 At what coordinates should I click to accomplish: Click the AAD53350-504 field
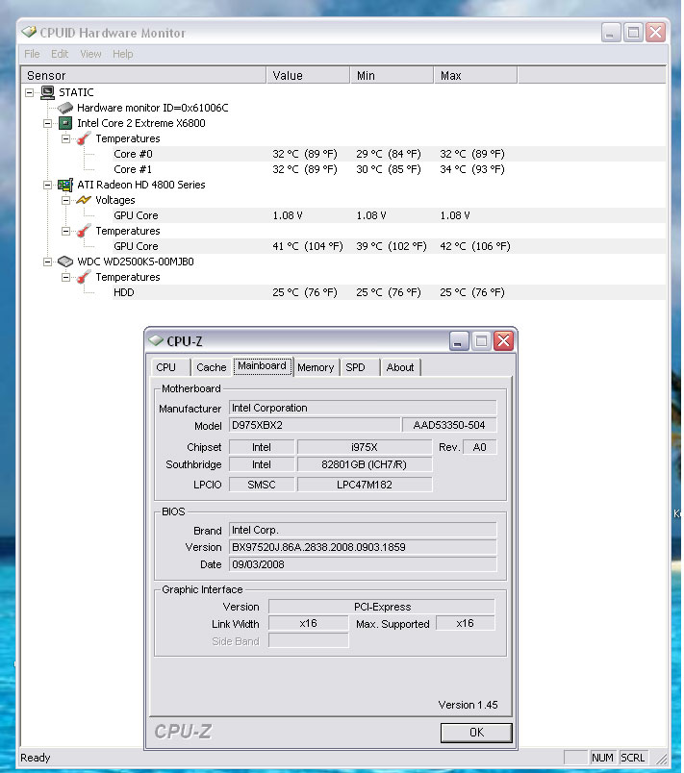449,425
